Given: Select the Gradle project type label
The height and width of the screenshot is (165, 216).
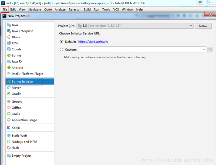Looking at the screenshot, I should [16, 94].
